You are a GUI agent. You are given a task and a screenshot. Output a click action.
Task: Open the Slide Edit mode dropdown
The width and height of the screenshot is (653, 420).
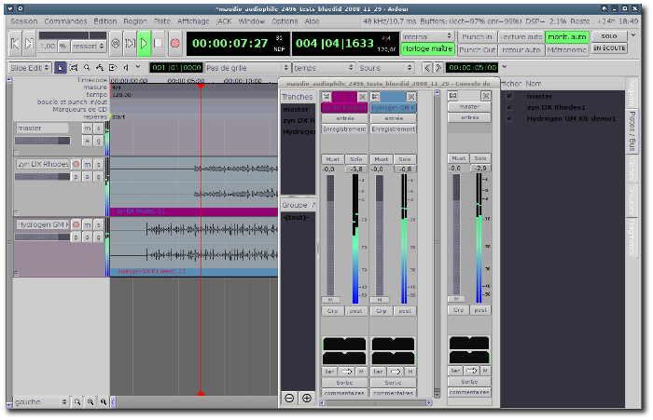[32, 68]
